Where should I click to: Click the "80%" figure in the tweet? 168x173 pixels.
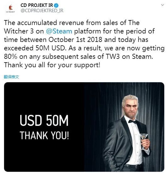click(x=11, y=57)
